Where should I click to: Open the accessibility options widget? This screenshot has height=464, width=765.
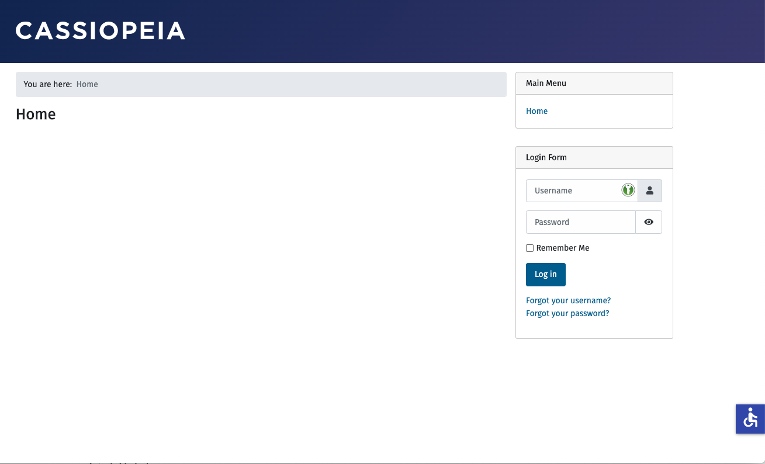click(x=750, y=418)
